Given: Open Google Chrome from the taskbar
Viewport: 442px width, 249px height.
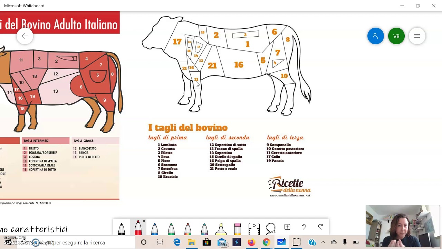Looking at the screenshot, I should (x=266, y=242).
